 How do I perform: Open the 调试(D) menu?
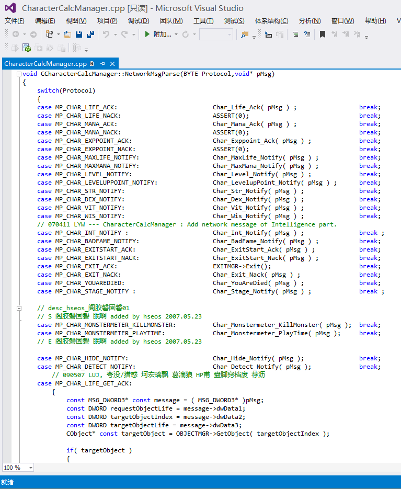click(139, 21)
